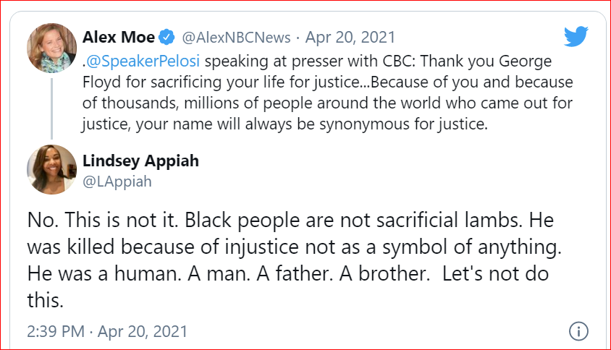This screenshot has width=611, height=350.
Task: Click "synonymous for justice" in Alex Moe's tweet
Action: pyautogui.click(x=405, y=123)
